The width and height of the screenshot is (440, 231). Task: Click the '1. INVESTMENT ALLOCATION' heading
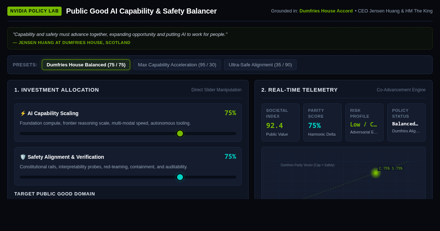57,89
